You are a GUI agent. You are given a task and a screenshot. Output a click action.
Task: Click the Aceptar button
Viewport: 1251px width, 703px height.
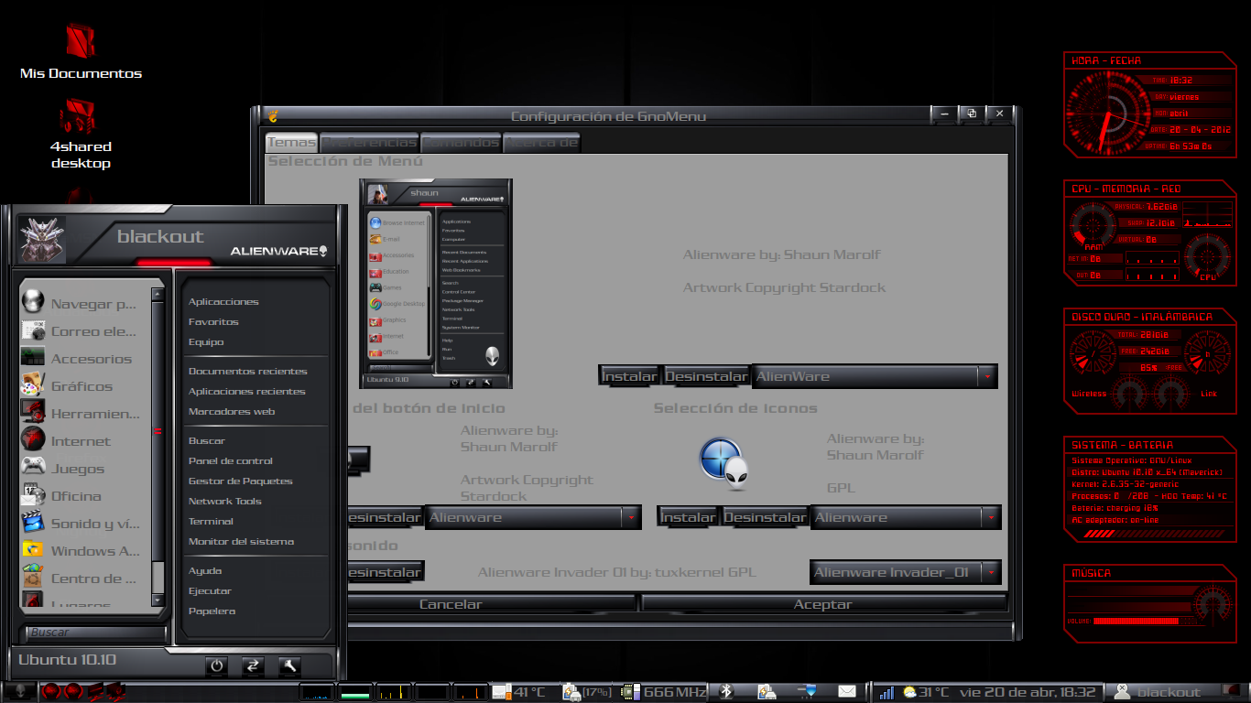coord(823,604)
